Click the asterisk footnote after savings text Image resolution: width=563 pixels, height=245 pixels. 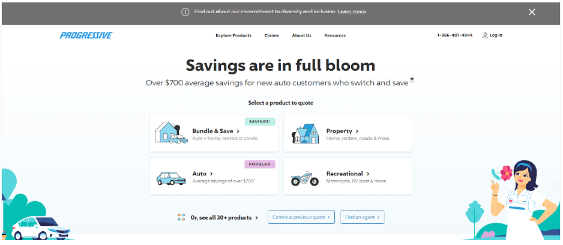pyautogui.click(x=412, y=79)
